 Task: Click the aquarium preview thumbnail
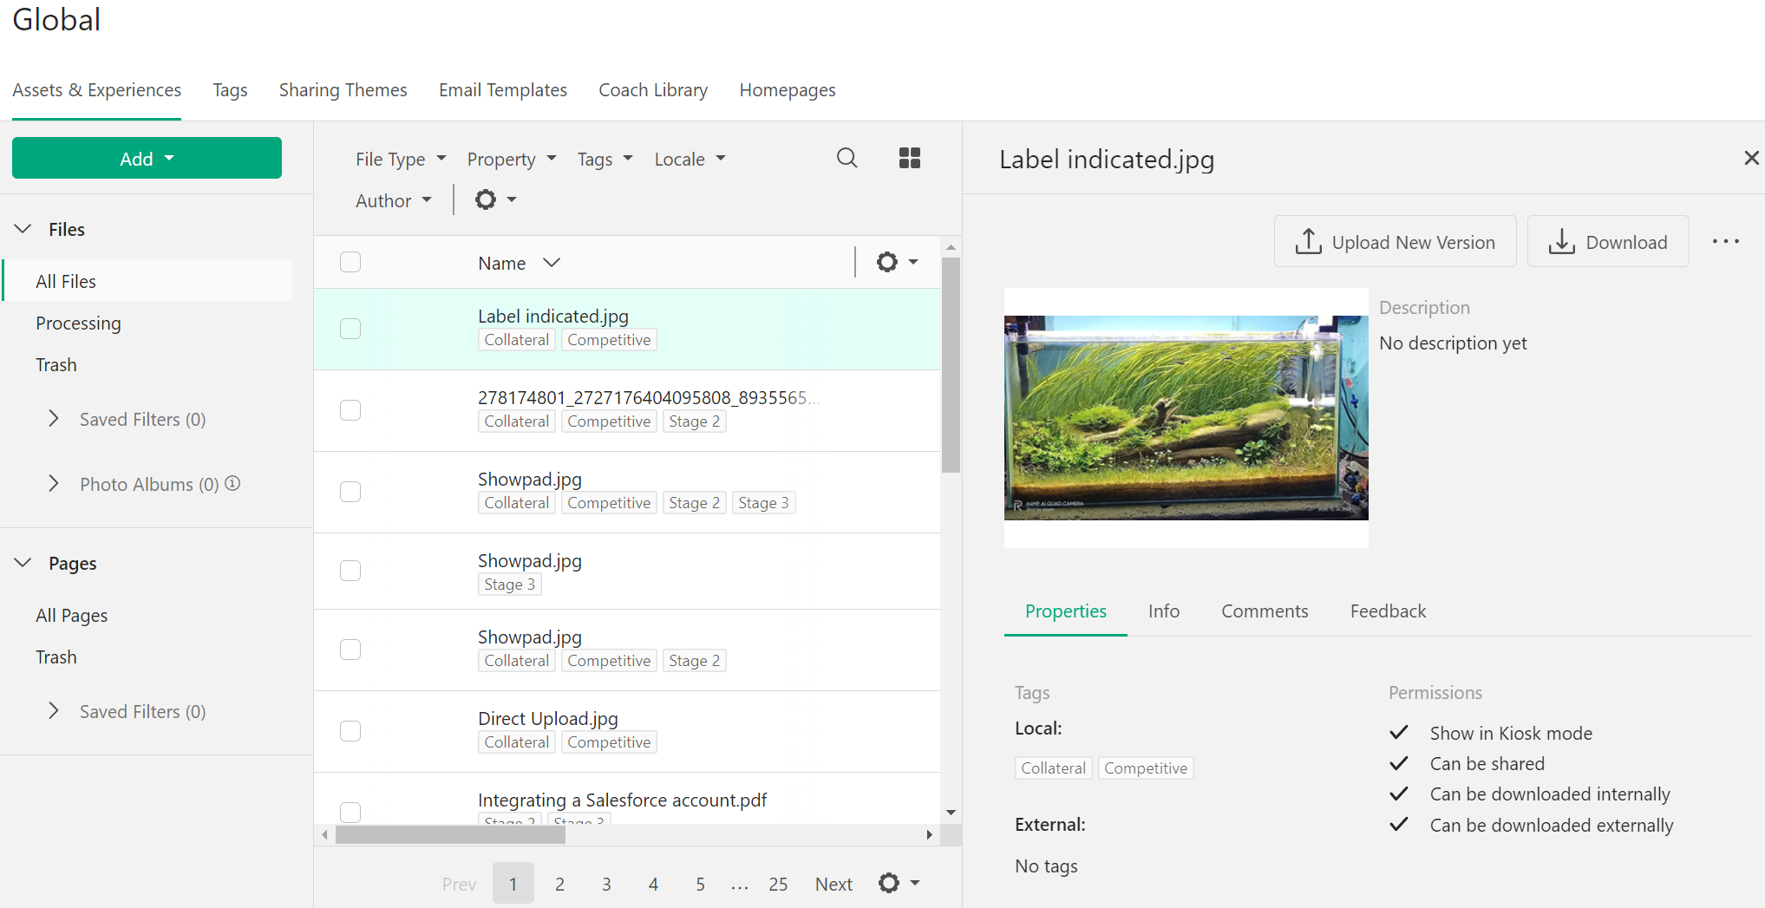(1186, 418)
